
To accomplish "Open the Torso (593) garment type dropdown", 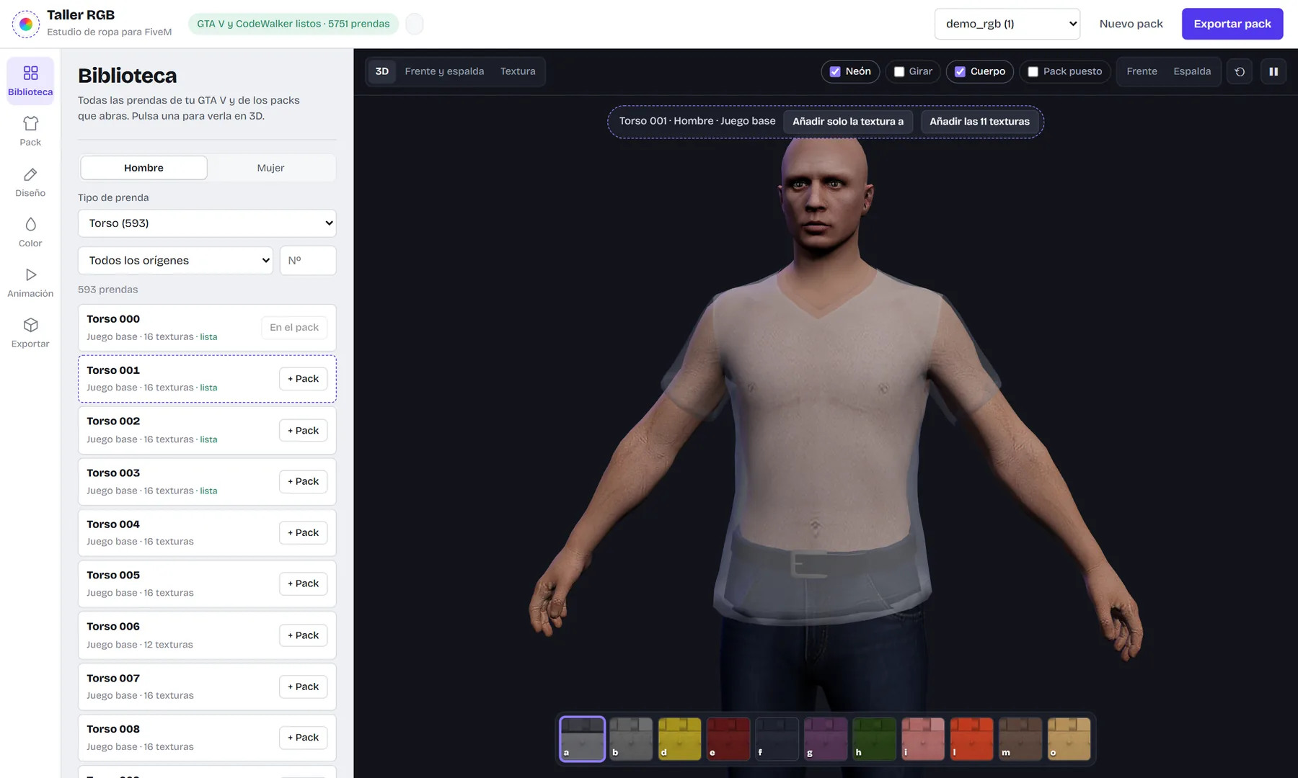I will [x=207, y=223].
